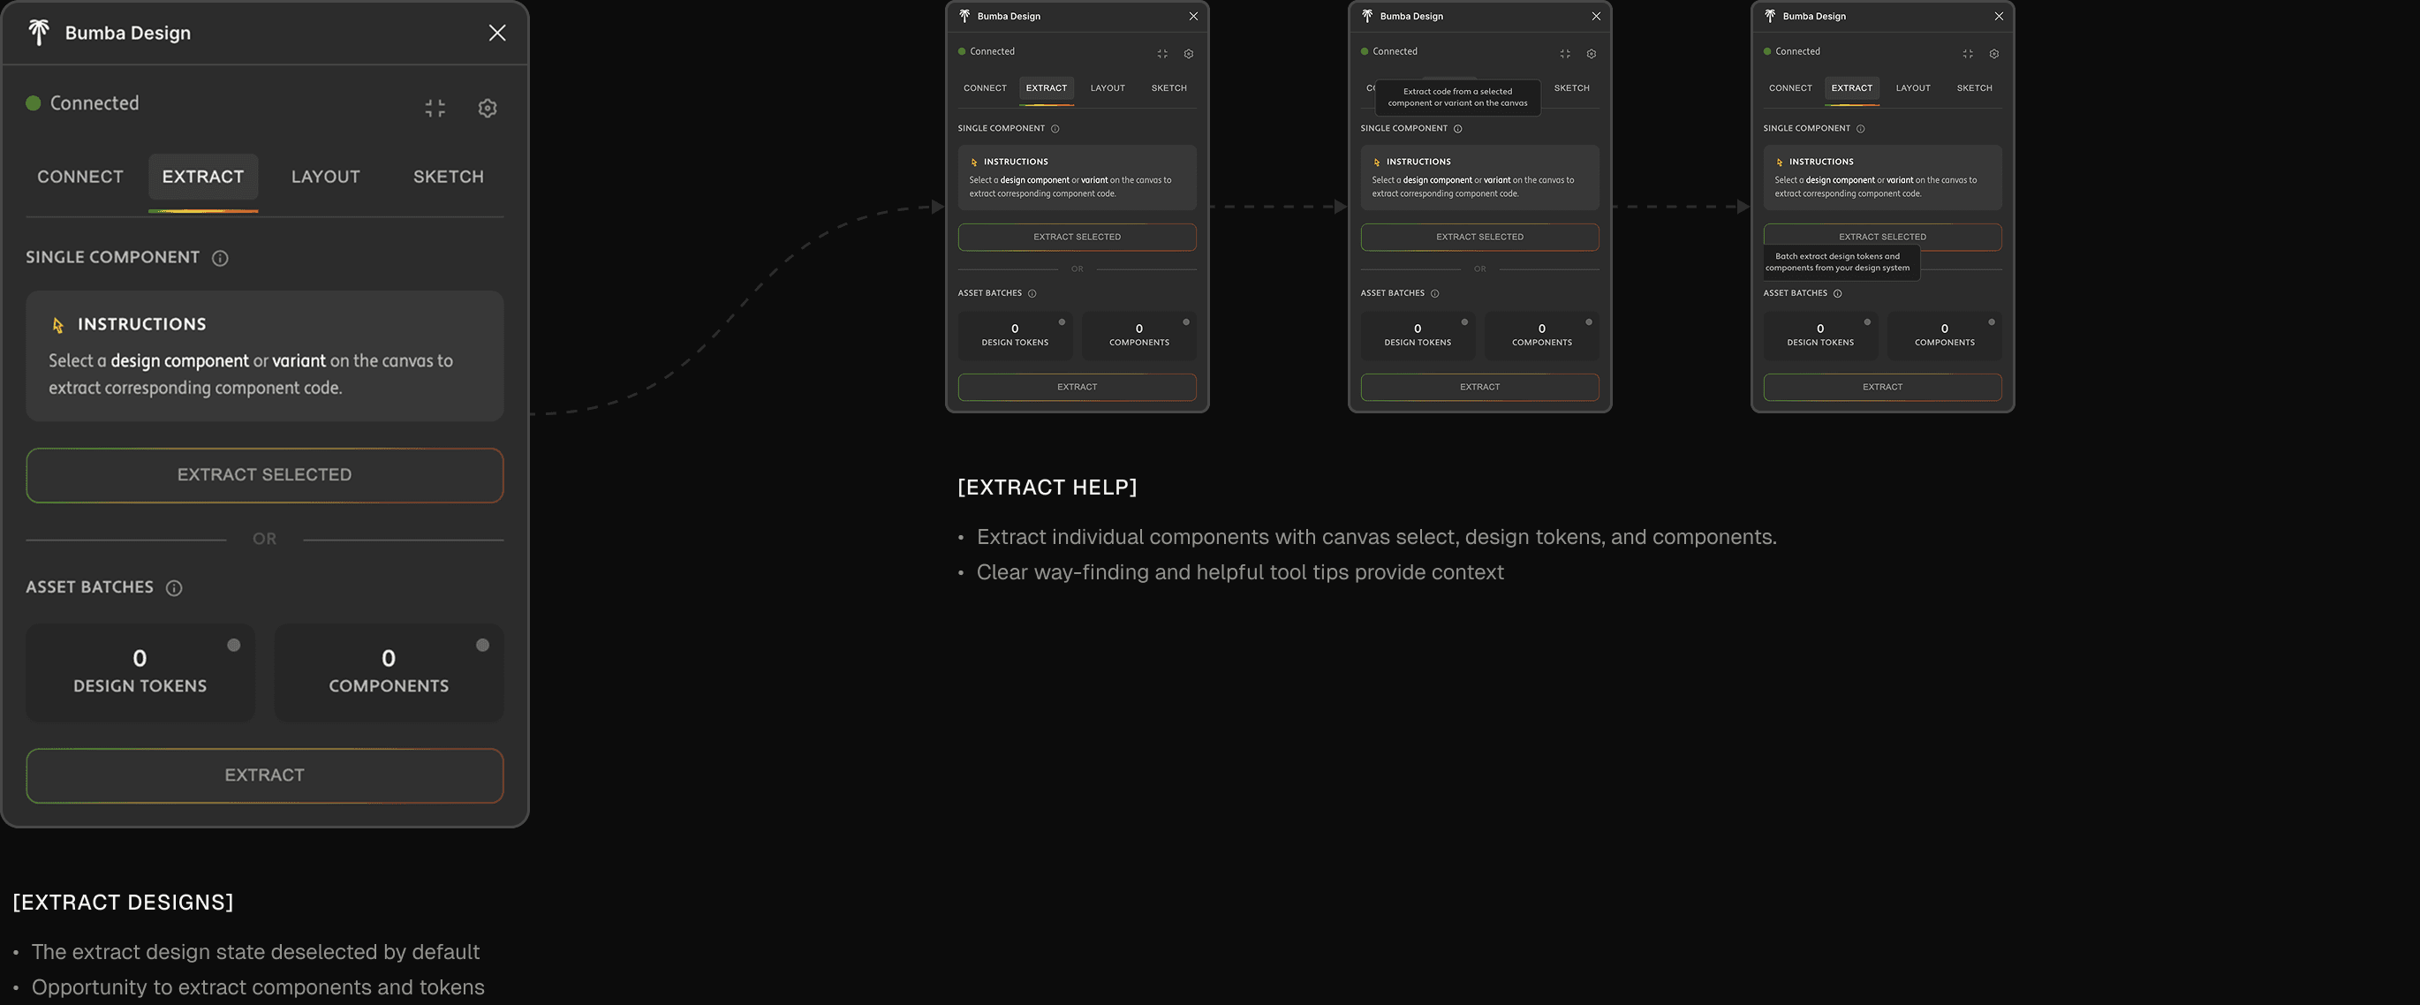Viewport: 2420px width, 1005px height.
Task: Select the large COMPONENTS count card
Action: [x=388, y=674]
